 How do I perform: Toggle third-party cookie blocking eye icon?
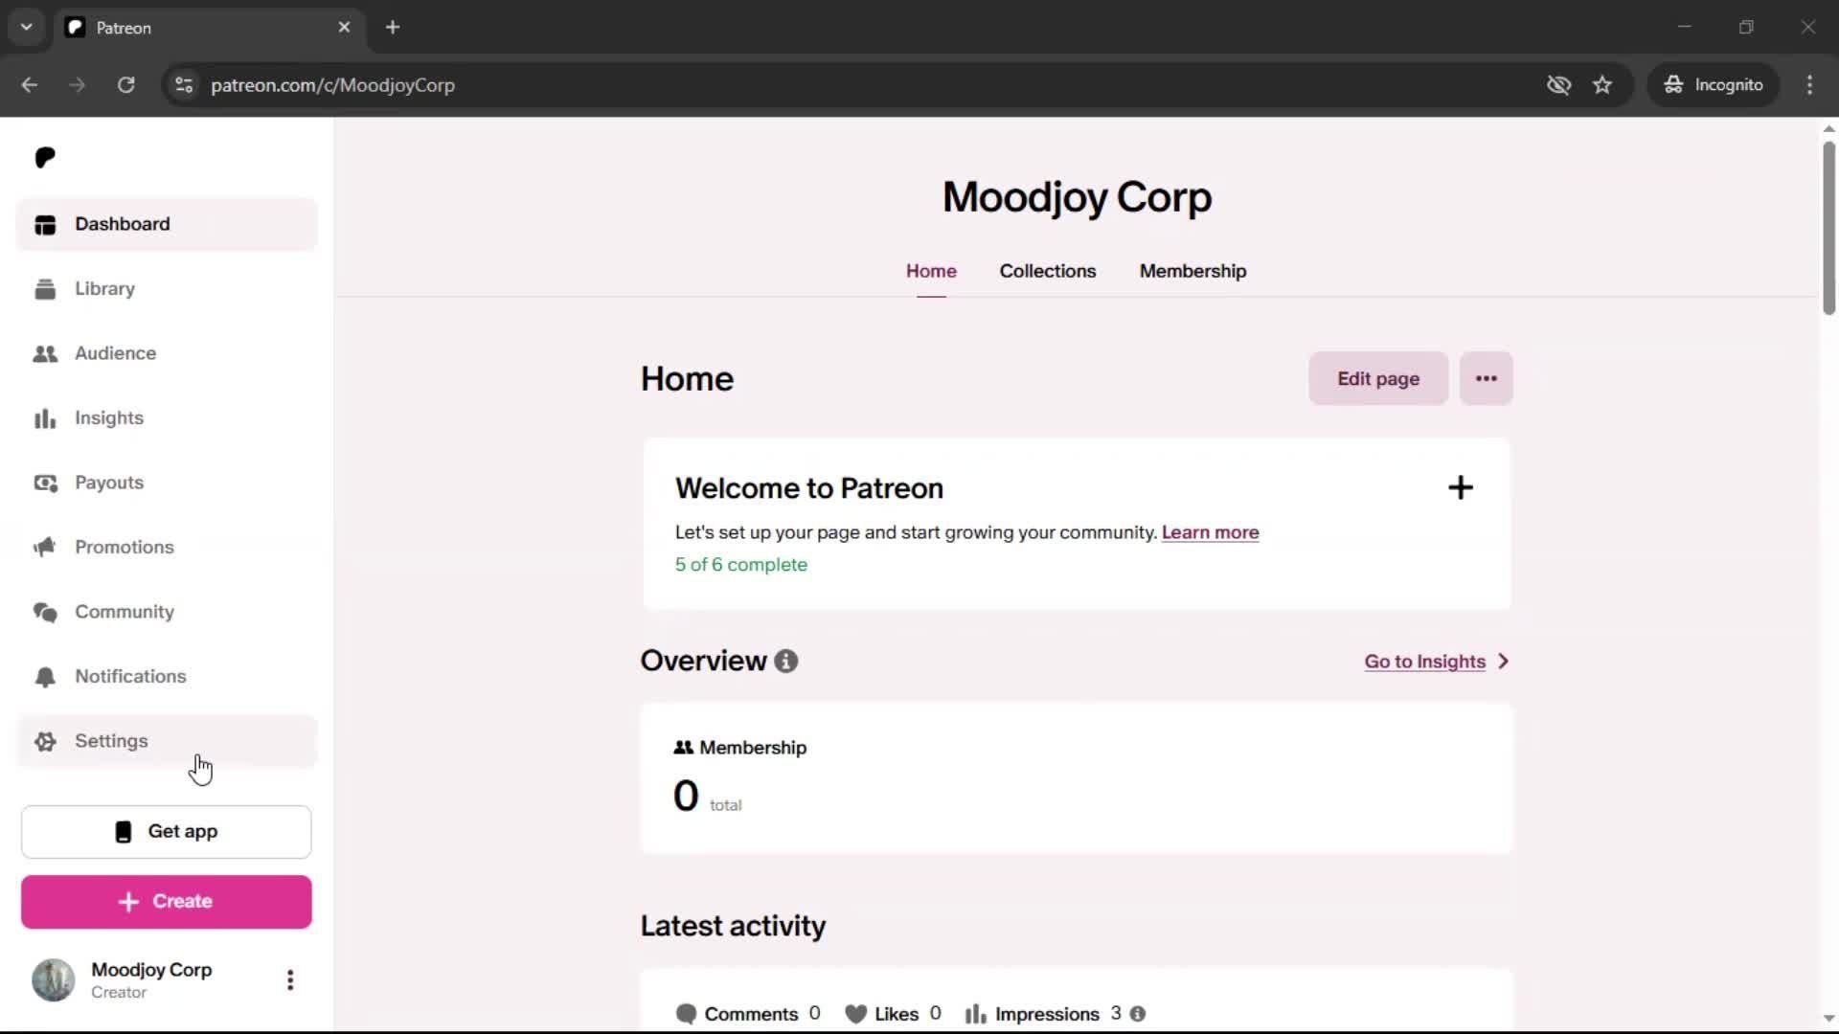coord(1558,85)
